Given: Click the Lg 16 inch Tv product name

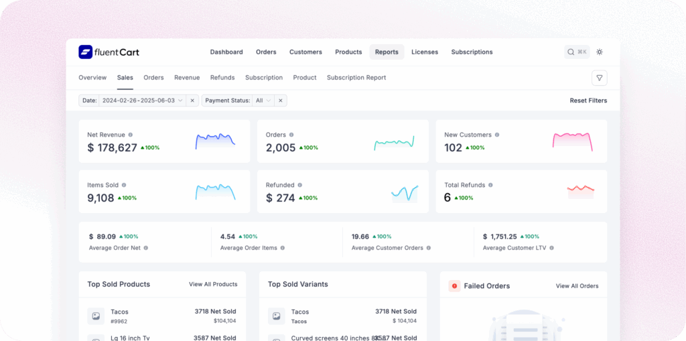Looking at the screenshot, I should pos(130,338).
